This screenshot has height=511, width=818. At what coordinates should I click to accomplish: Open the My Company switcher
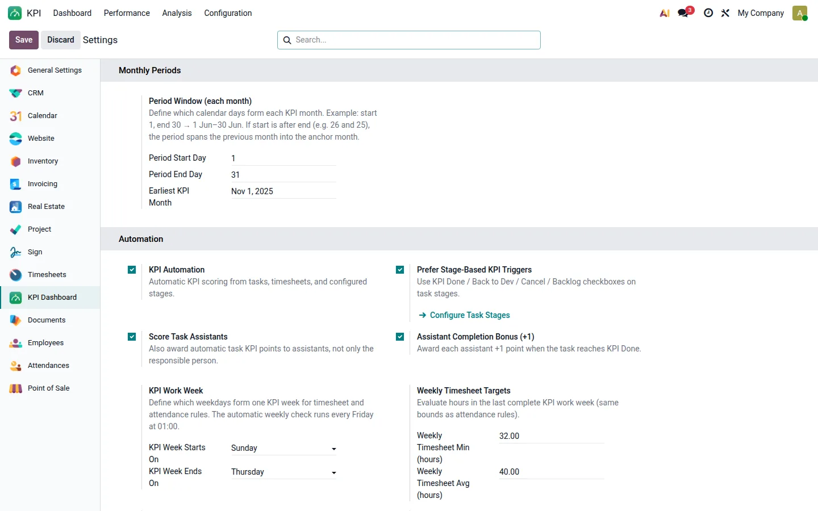[761, 13]
